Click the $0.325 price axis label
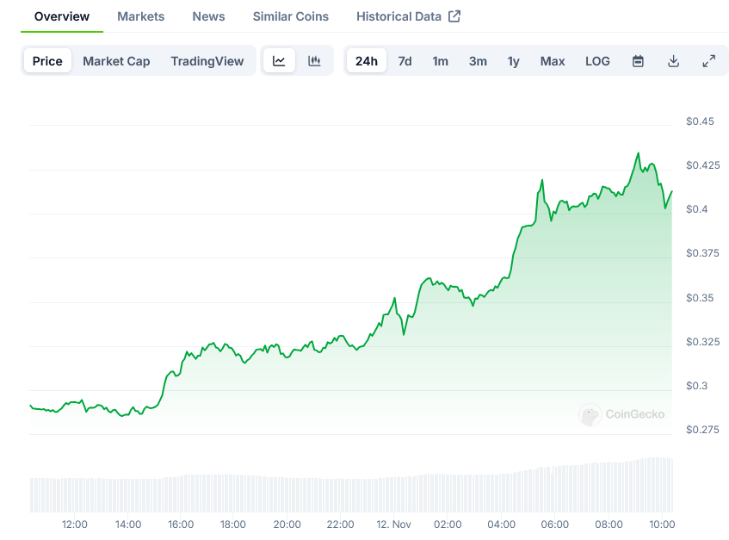729x540 pixels. (x=702, y=342)
